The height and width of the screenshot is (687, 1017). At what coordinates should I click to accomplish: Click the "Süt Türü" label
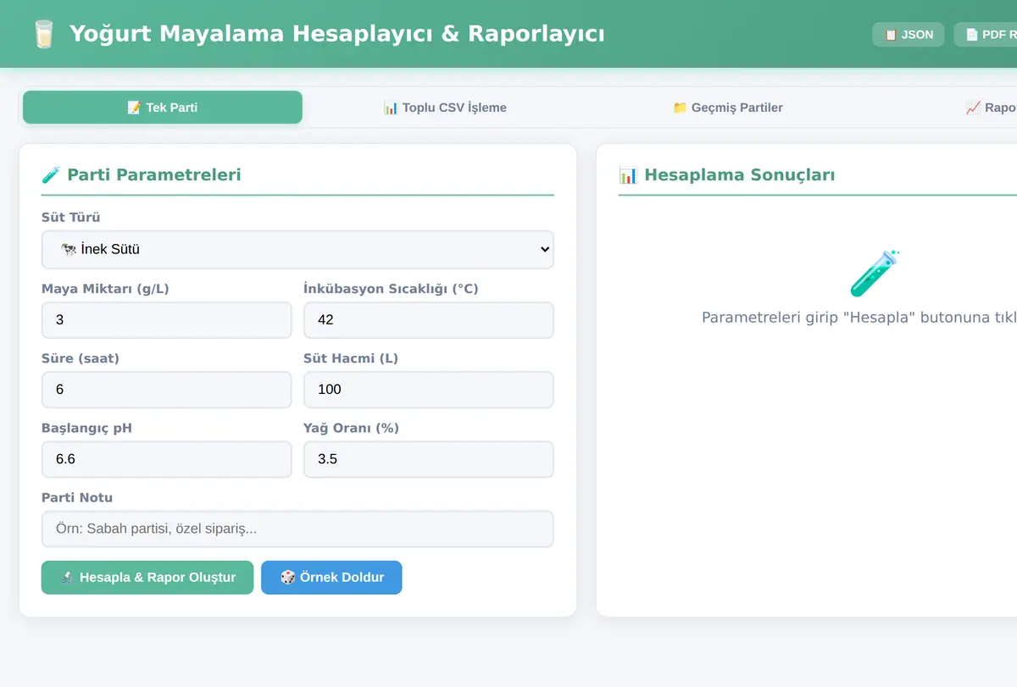point(71,218)
